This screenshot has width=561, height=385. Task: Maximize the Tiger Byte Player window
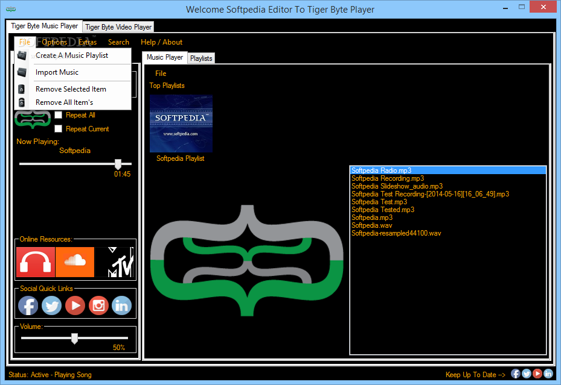[522, 7]
